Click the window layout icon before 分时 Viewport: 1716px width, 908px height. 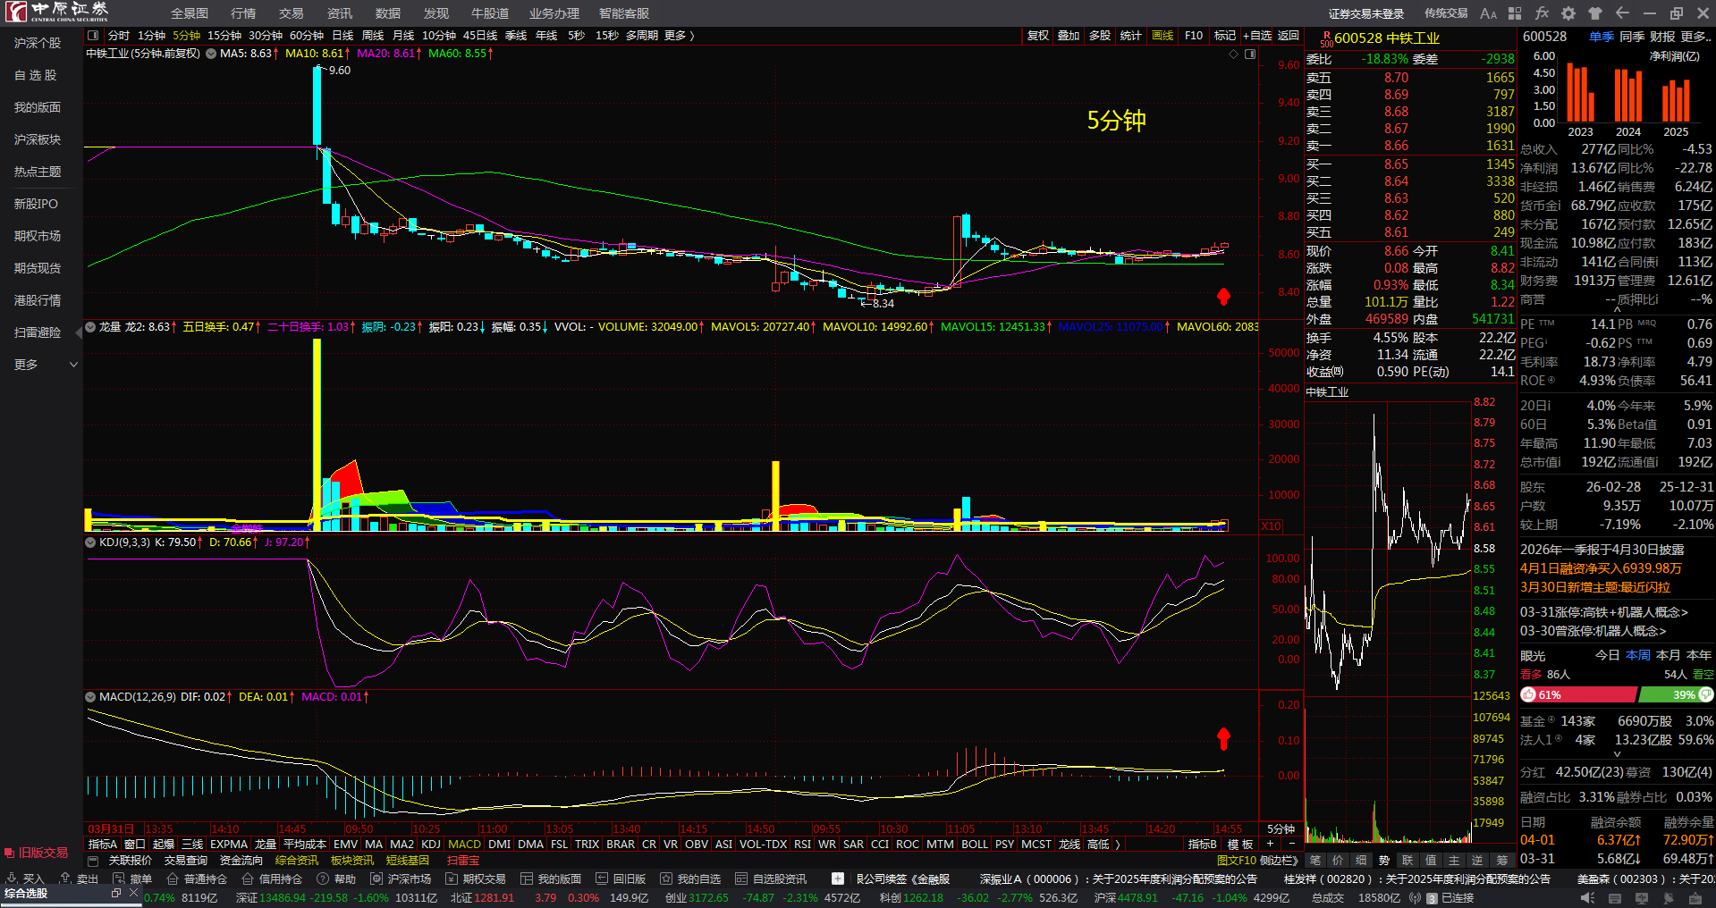coord(93,36)
